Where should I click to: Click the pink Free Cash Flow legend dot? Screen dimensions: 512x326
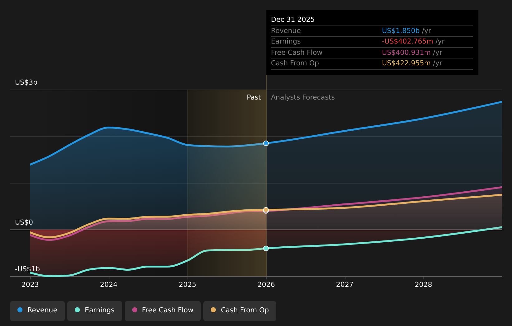pyautogui.click(x=134, y=310)
